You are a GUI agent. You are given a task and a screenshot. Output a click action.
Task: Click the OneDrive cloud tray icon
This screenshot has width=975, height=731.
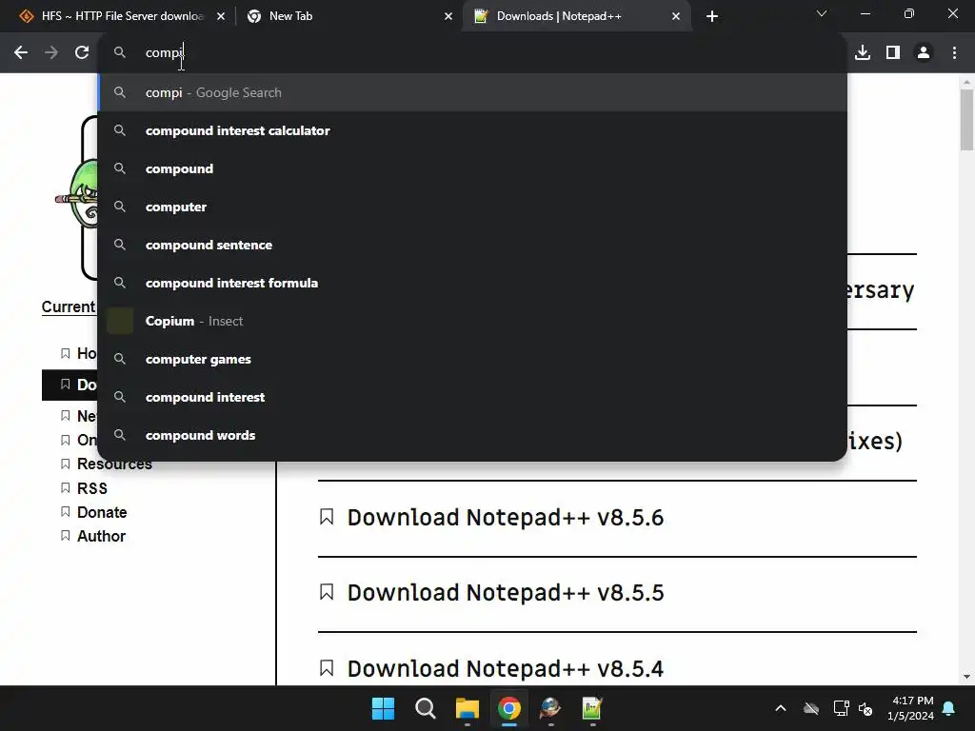click(x=811, y=708)
